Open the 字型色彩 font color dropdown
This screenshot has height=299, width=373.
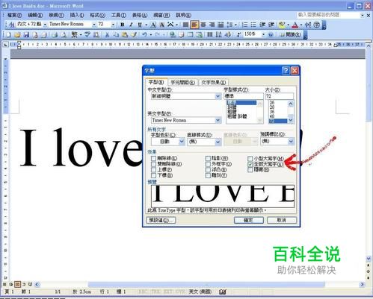click(182, 142)
